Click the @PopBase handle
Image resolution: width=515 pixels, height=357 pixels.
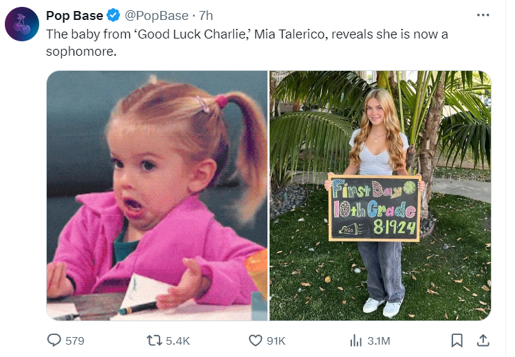155,16
